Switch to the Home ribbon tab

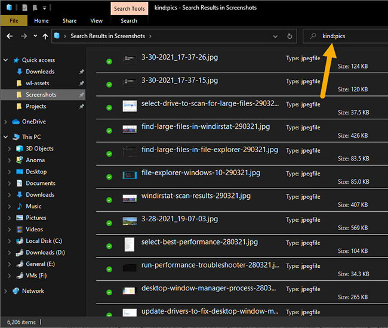(41, 21)
